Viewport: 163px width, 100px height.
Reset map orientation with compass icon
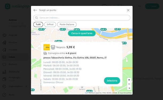coord(129,88)
